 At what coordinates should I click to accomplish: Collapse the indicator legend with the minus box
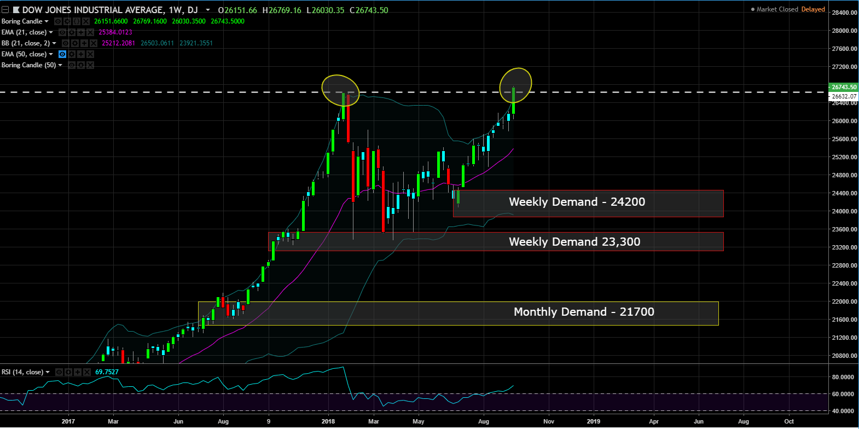pos(5,10)
